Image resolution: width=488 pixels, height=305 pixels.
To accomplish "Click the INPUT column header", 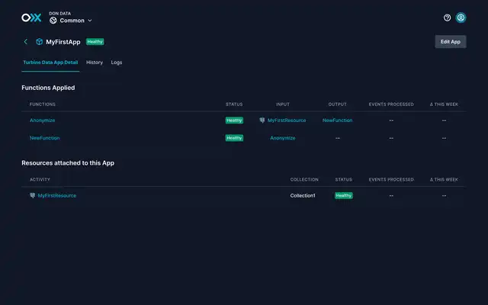I will click(x=283, y=104).
